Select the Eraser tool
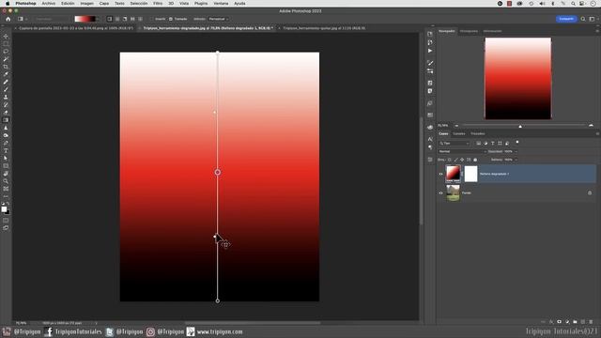This screenshot has width=601, height=338. pyautogui.click(x=6, y=113)
